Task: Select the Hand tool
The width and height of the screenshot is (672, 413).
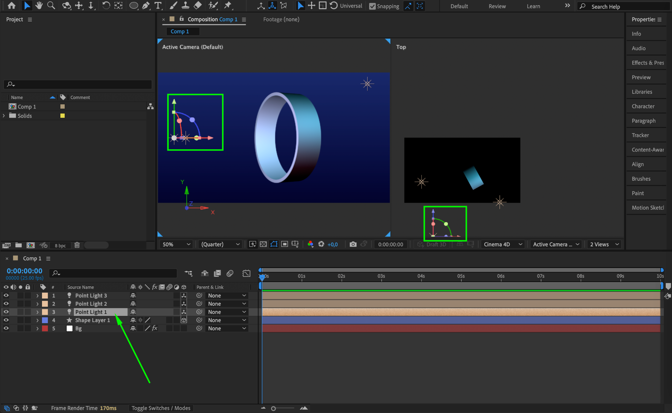Action: [x=39, y=5]
